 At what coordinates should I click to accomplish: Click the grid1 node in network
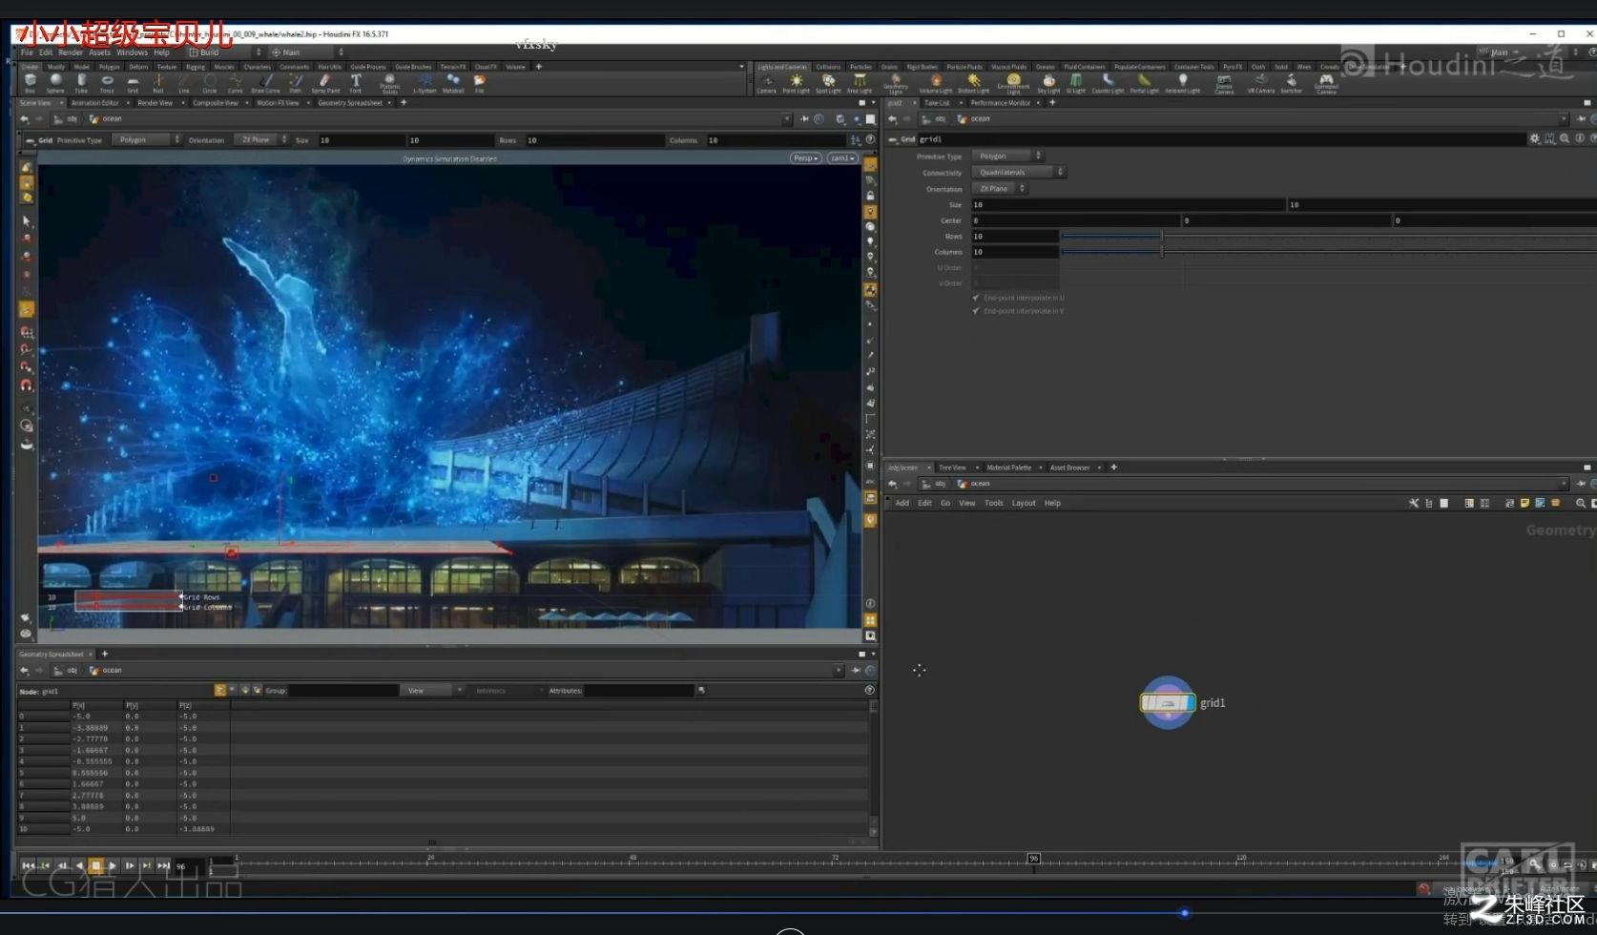click(1168, 703)
